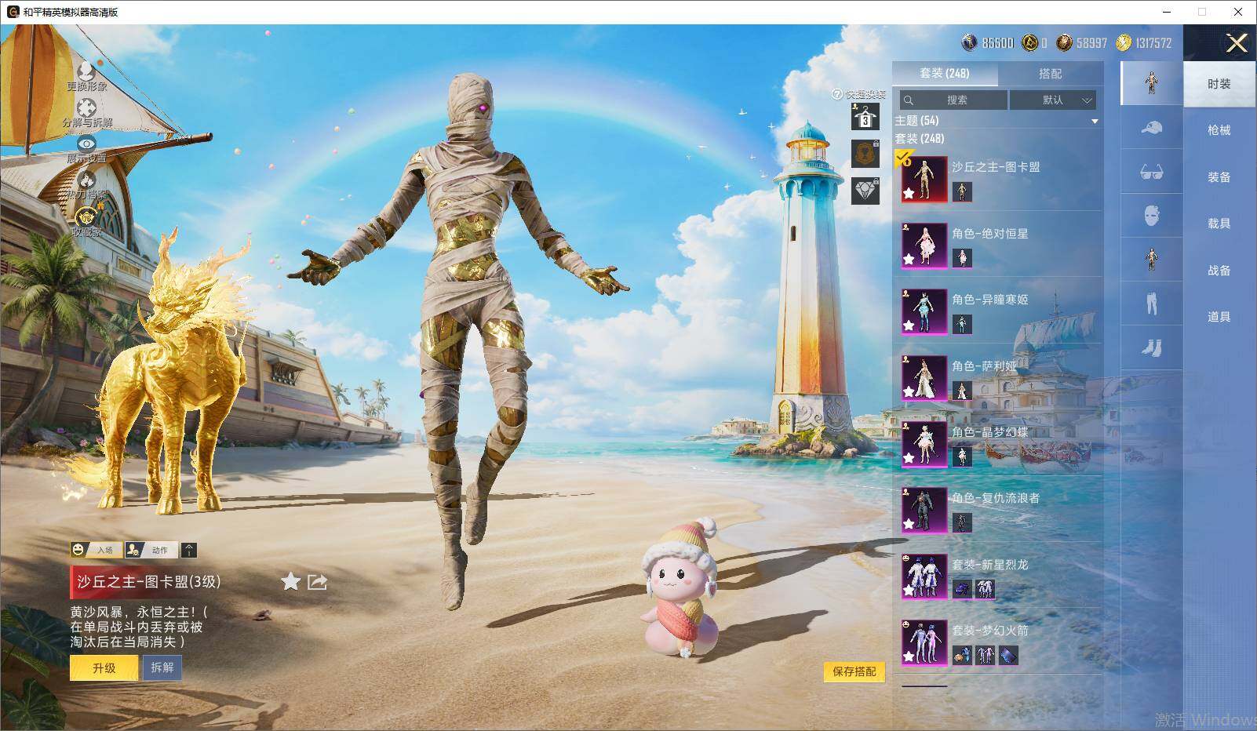Click the small item icon under 角色-萨利娅
Screen dimensions: 1257x731
(962, 390)
